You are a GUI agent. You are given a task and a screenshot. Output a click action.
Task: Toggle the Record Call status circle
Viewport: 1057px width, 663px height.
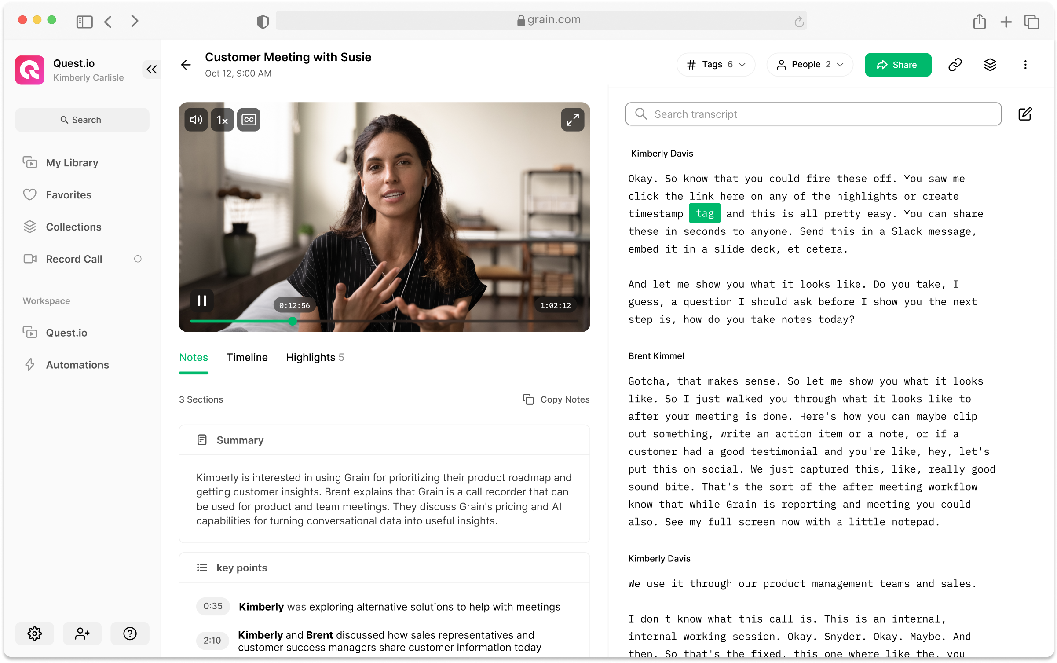[x=138, y=259]
